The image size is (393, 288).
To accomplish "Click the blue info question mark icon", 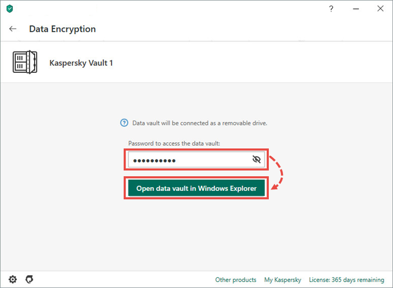I will [x=124, y=123].
